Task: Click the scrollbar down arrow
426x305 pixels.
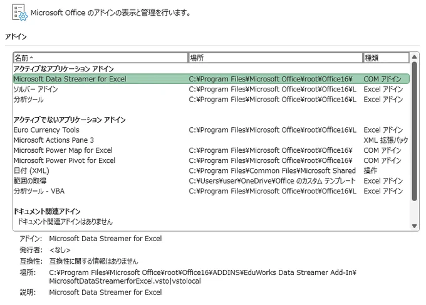Action: point(414,225)
